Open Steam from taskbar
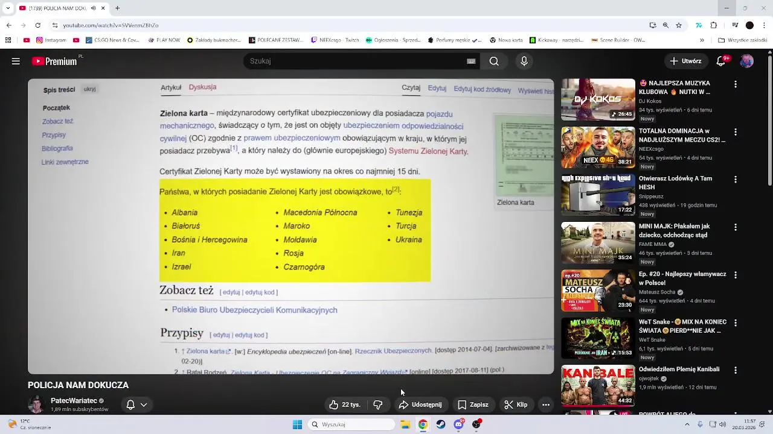773x434 pixels. [441, 424]
